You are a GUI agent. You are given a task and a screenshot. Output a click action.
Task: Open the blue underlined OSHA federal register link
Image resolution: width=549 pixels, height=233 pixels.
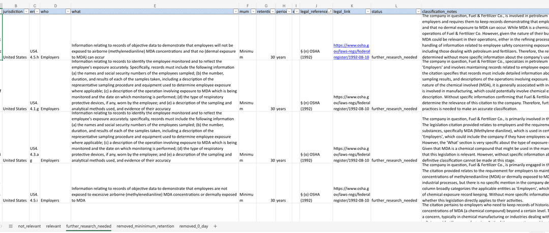[x=351, y=51]
